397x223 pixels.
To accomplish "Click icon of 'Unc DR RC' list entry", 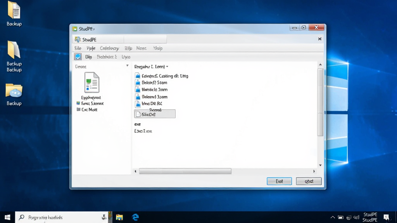I will (138, 103).
